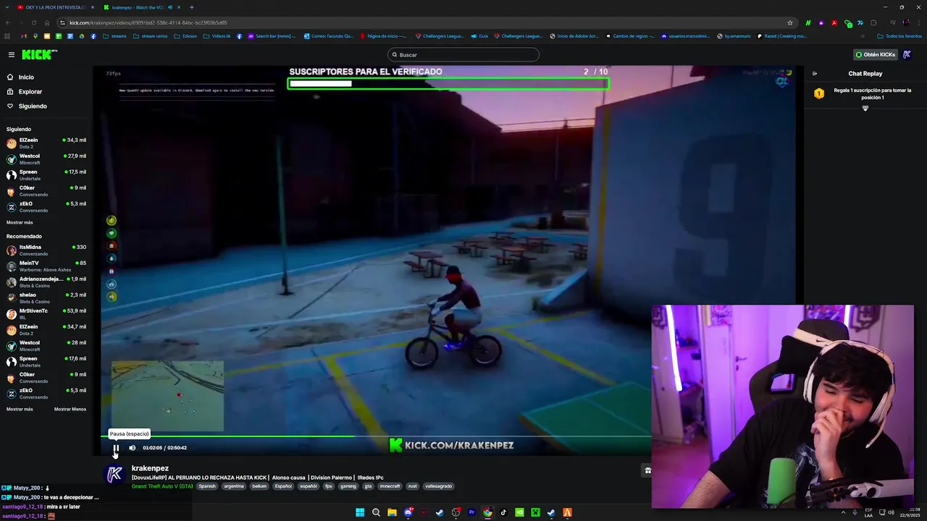Open Explorar in the sidebar
Screen dimensions: 927x521
30,92
